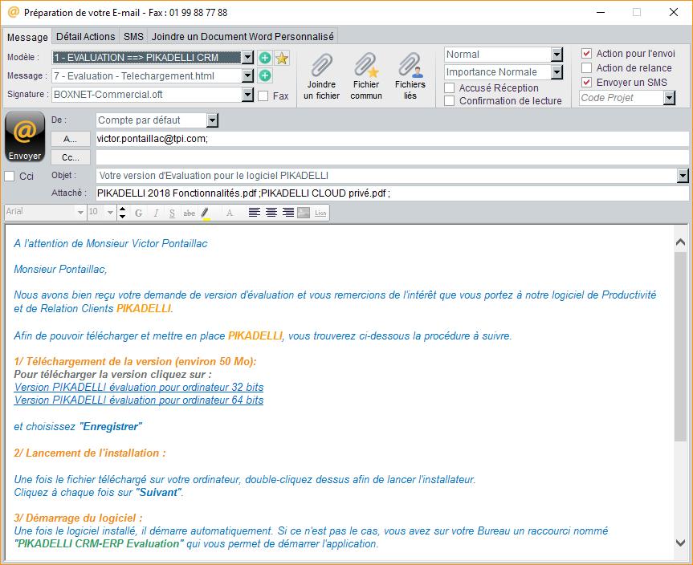
Task: Click the A... recipient button
Action: [71, 139]
